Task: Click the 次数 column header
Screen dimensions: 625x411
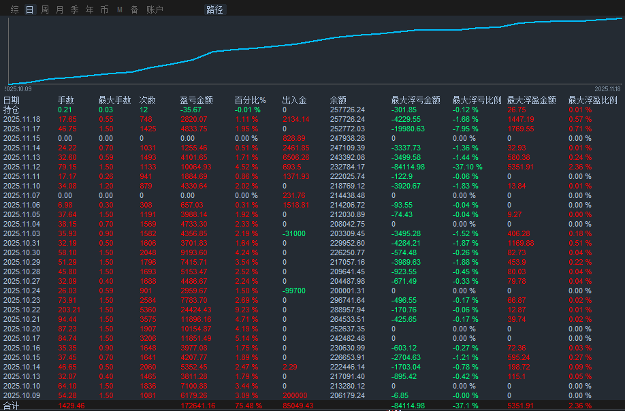Action: (147, 100)
